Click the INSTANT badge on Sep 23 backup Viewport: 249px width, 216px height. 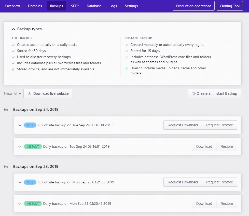pyautogui.click(x=33, y=204)
